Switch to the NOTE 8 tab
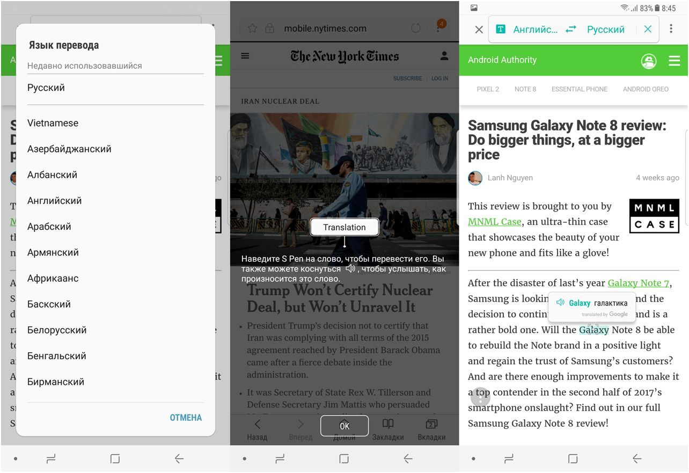 [x=525, y=89]
